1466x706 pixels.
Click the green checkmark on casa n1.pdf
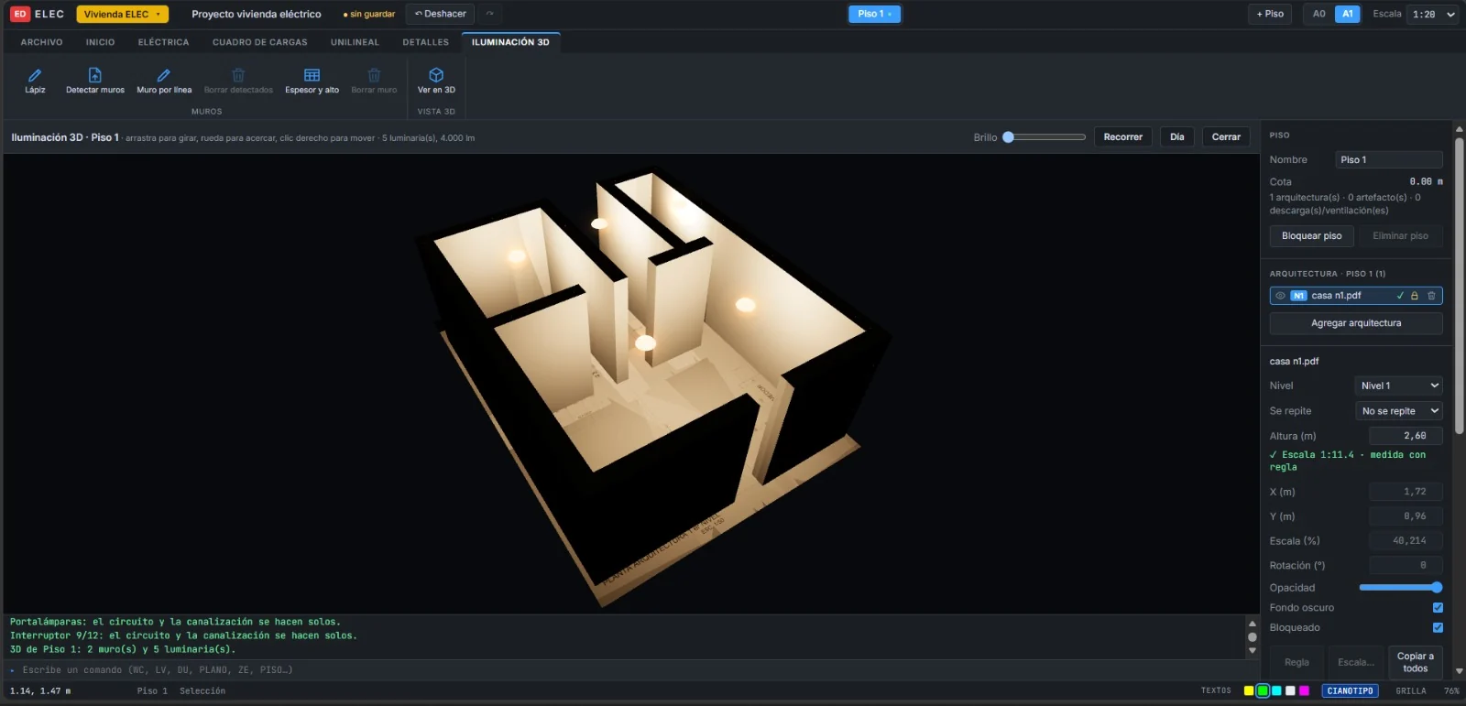1400,296
